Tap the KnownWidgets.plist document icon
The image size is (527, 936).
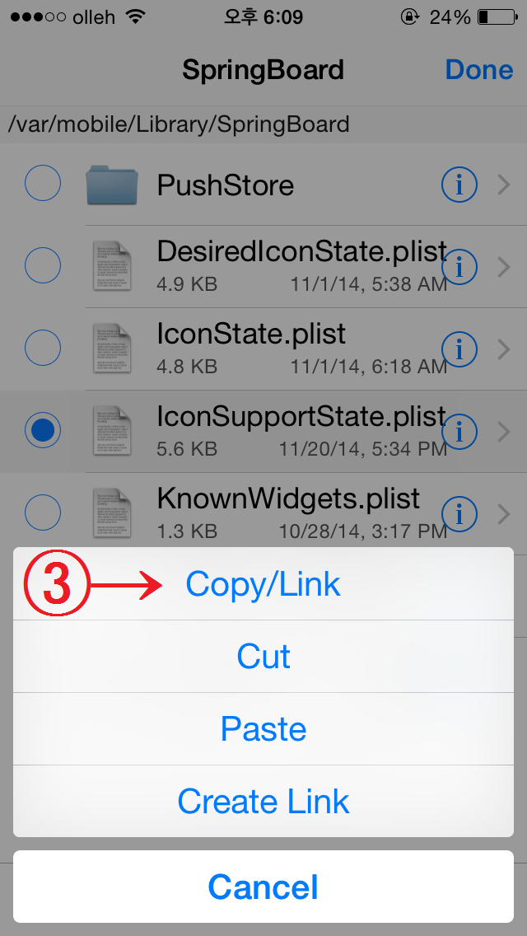(x=112, y=512)
